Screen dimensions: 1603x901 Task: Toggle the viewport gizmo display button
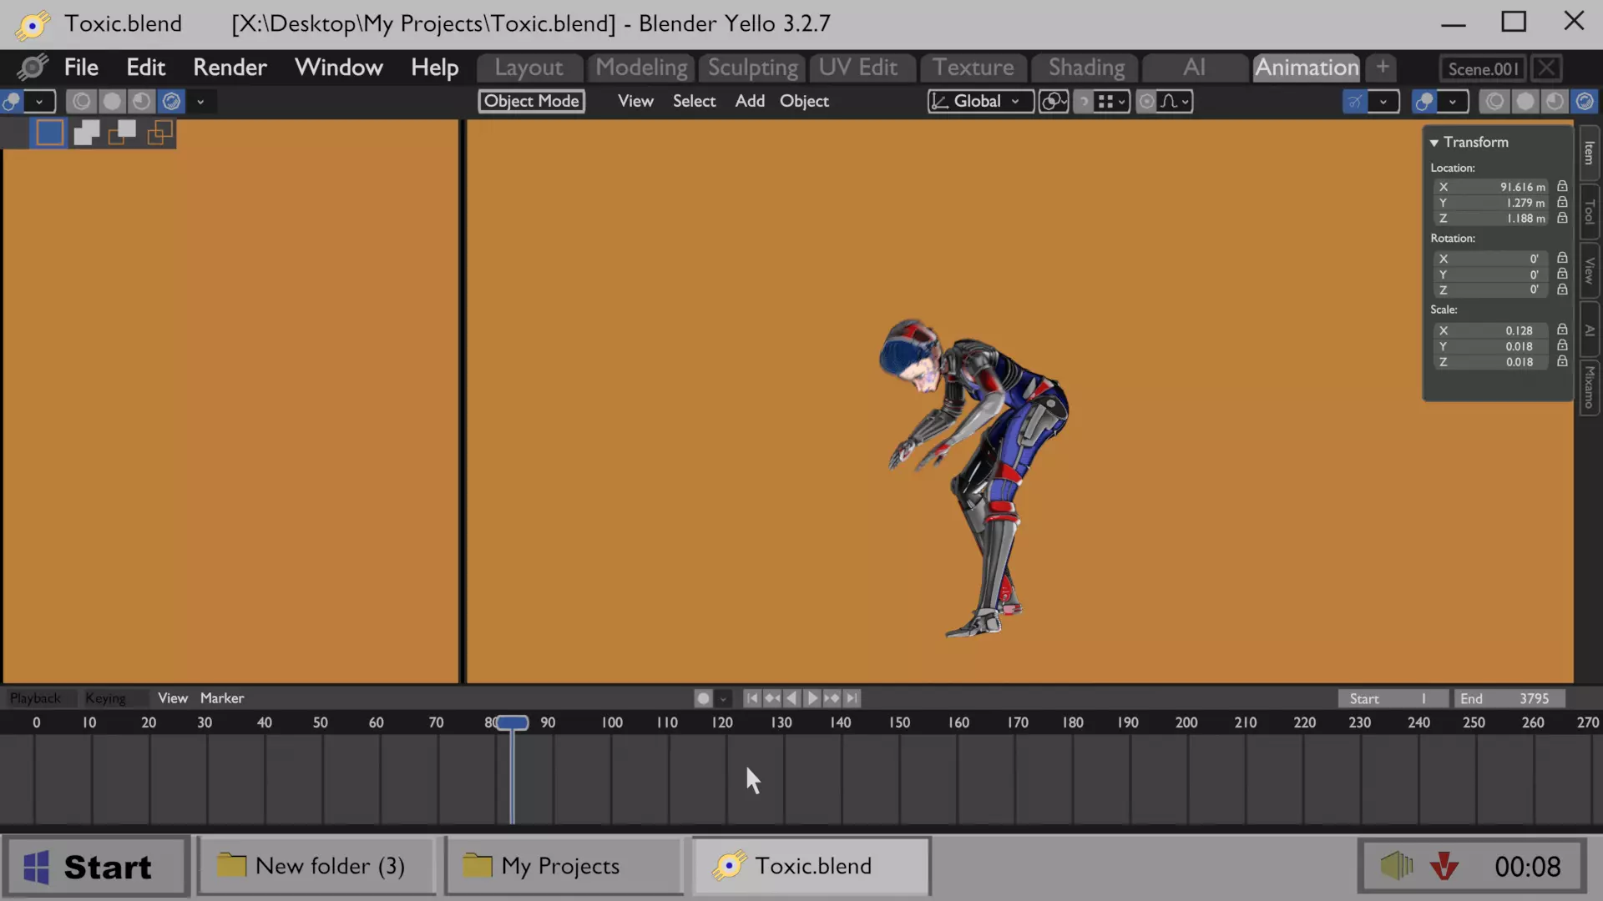(1355, 102)
